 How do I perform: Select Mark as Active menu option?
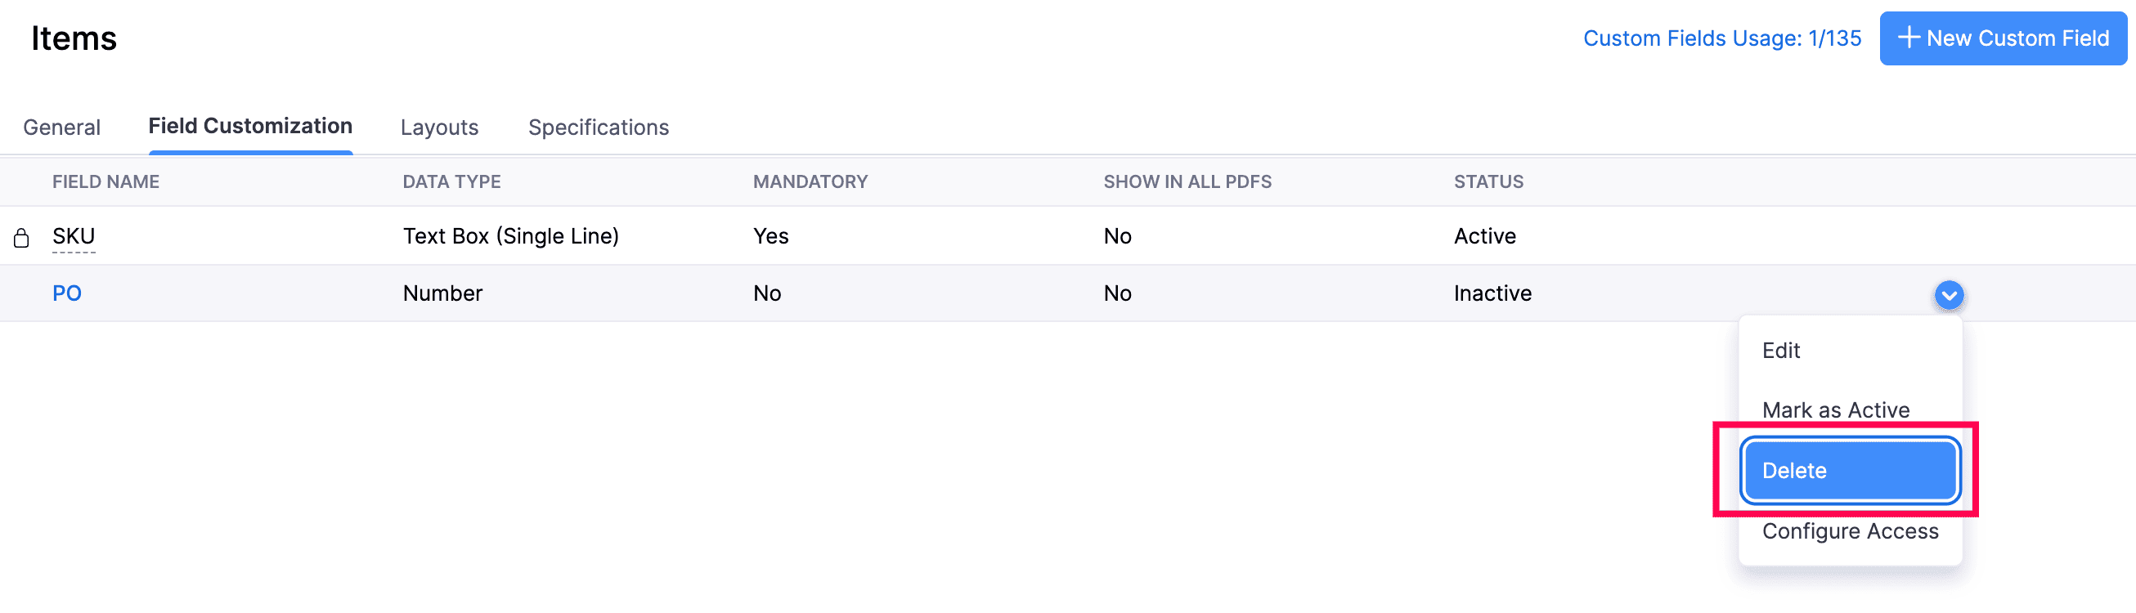tap(1835, 410)
